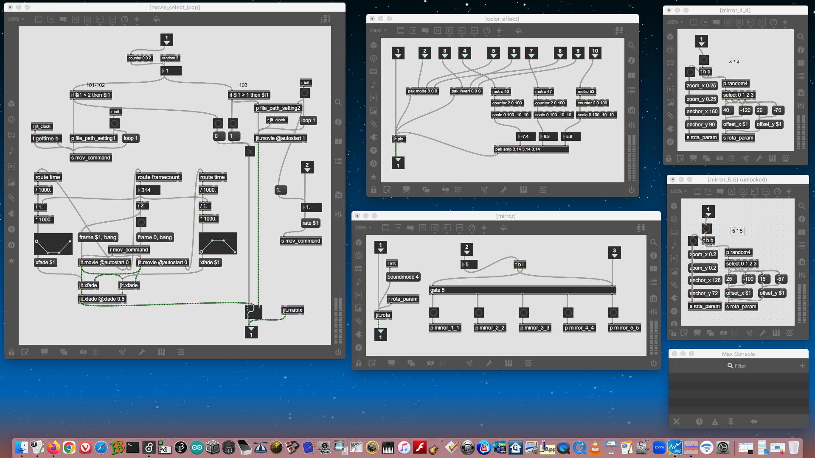Image resolution: width=815 pixels, height=458 pixels.
Task: Open the camera snapshots icon in mirror_4_4 sidebar
Action: coord(801,93)
